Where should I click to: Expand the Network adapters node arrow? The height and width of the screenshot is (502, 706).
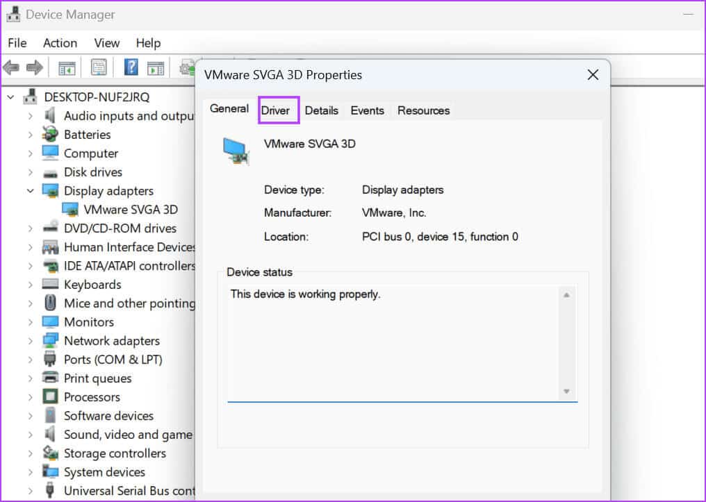pos(30,341)
